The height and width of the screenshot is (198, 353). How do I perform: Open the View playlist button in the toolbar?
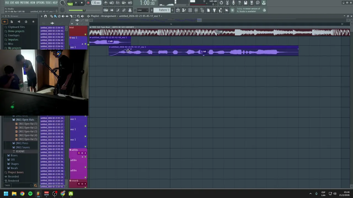178,10
